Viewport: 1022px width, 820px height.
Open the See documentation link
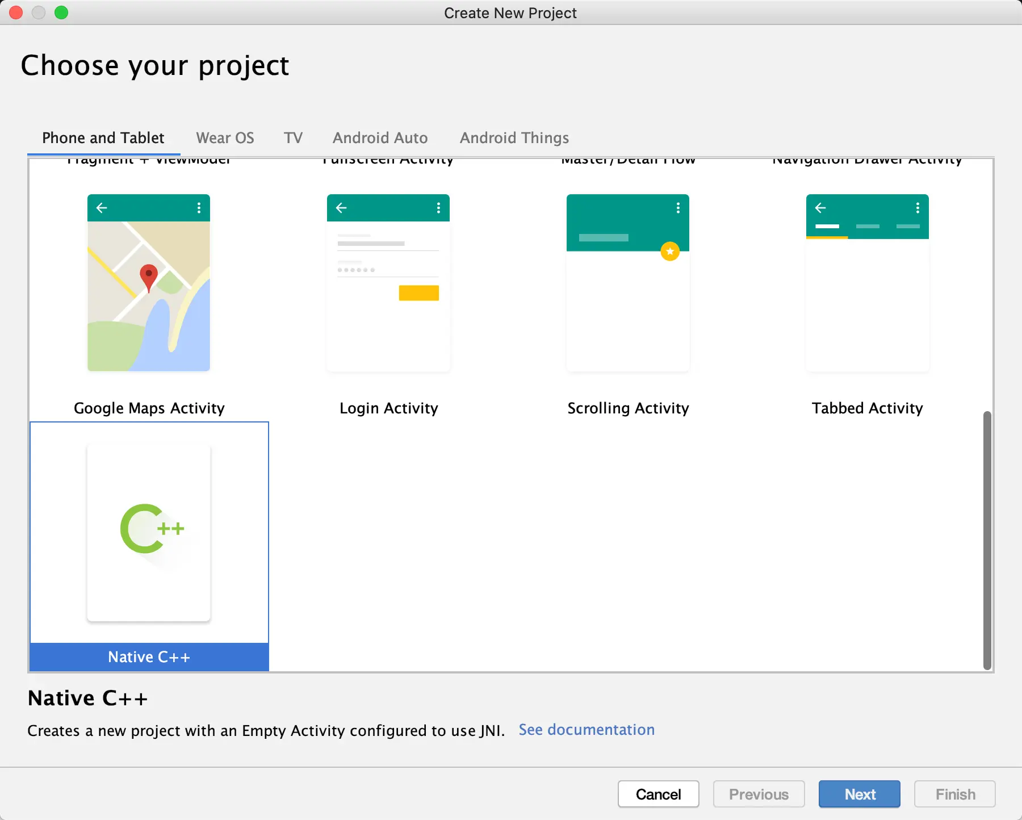pyautogui.click(x=587, y=730)
